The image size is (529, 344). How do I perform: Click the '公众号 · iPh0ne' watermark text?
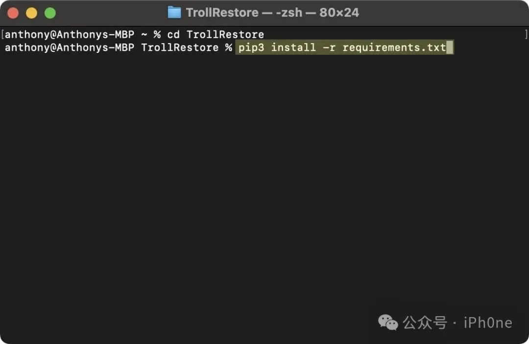tap(457, 322)
